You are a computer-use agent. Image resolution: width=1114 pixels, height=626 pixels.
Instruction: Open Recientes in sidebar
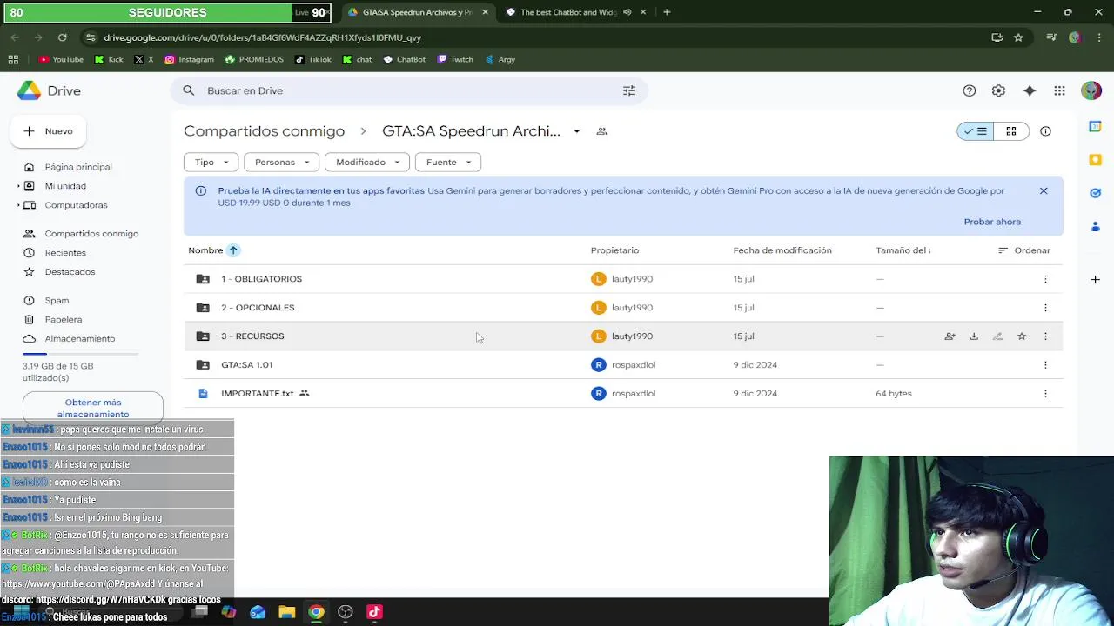click(65, 253)
